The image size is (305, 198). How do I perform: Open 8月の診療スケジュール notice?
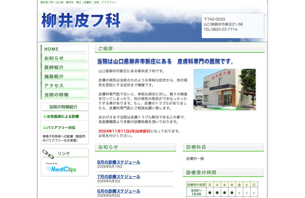coord(119,162)
